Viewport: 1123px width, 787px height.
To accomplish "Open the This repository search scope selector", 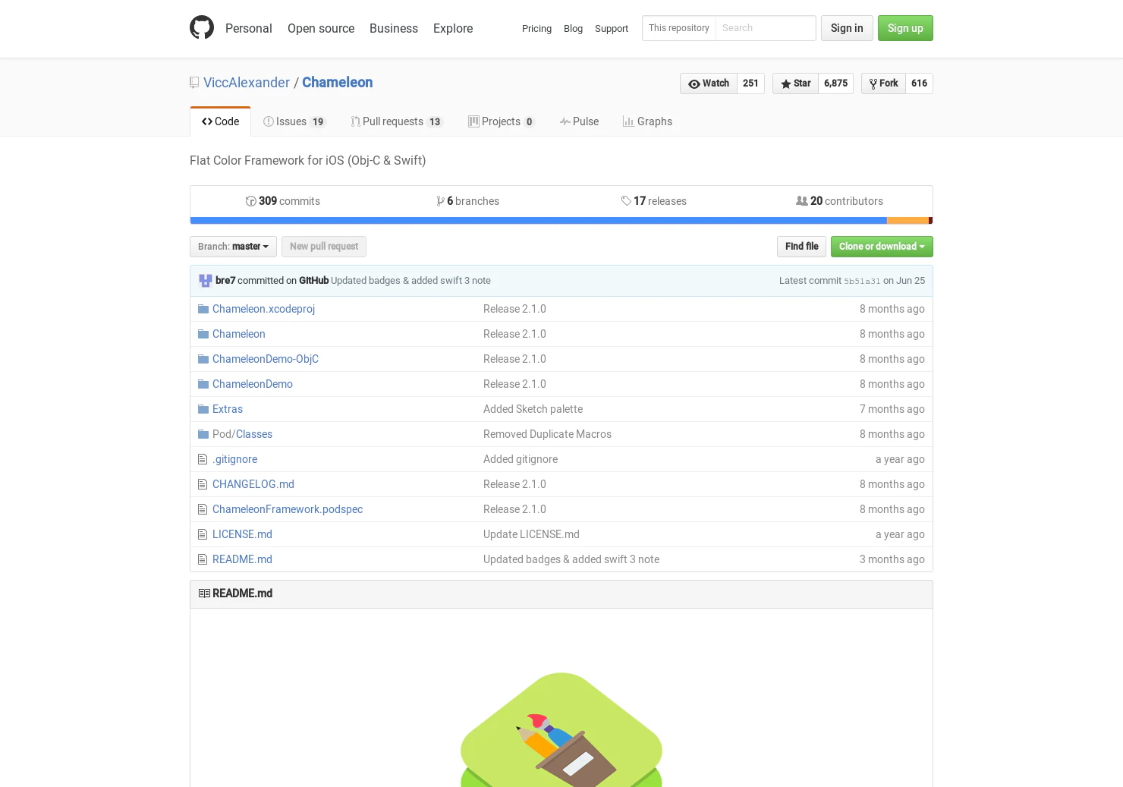I will [679, 28].
